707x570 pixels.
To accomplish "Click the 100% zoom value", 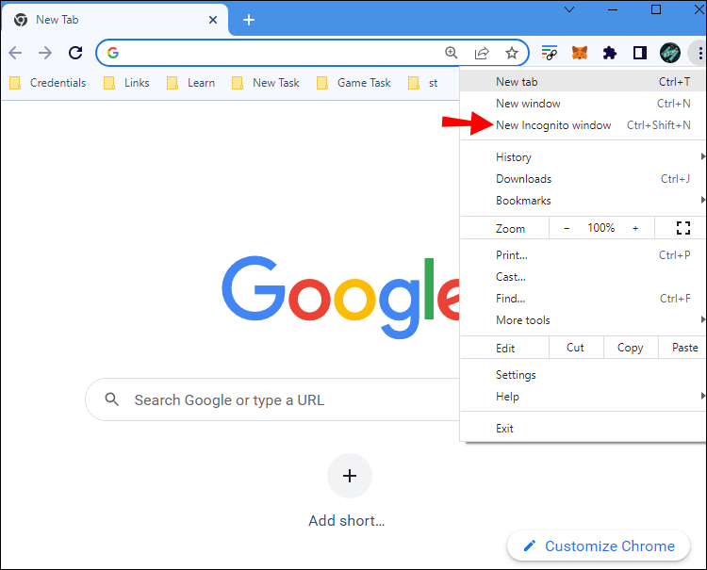I will (601, 228).
